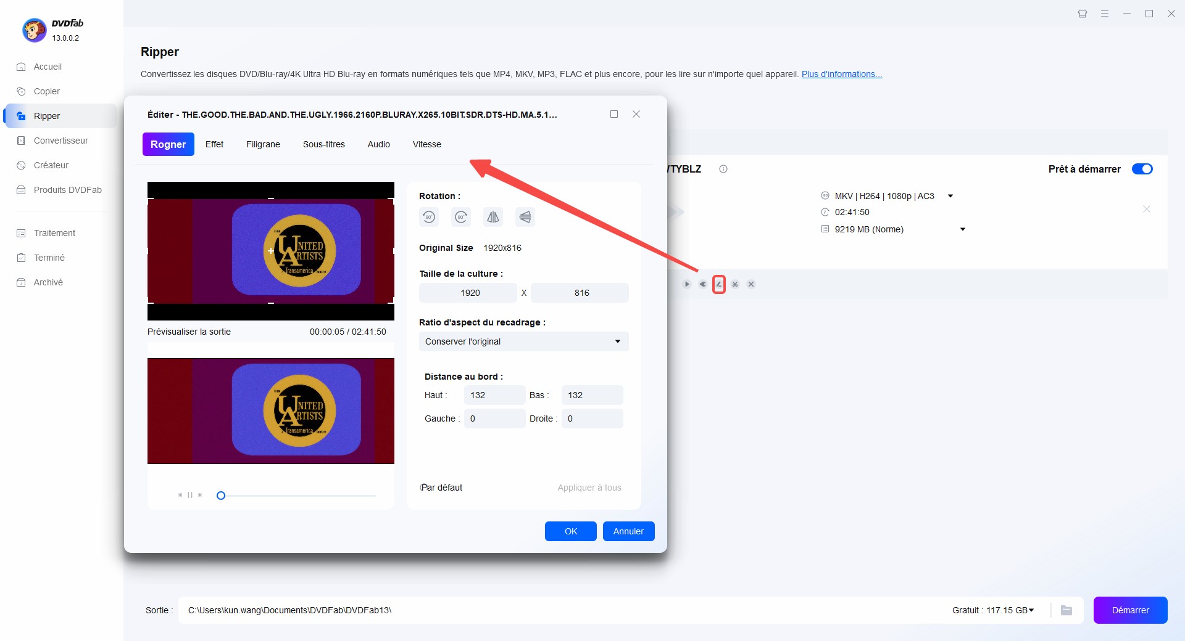The image size is (1185, 641).
Task: Click Droite distance field
Action: (x=592, y=418)
